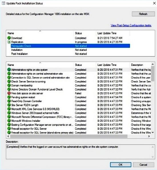Click the in-progress arrow icon beside Replication
157x170 pixels.
coord(9,42)
